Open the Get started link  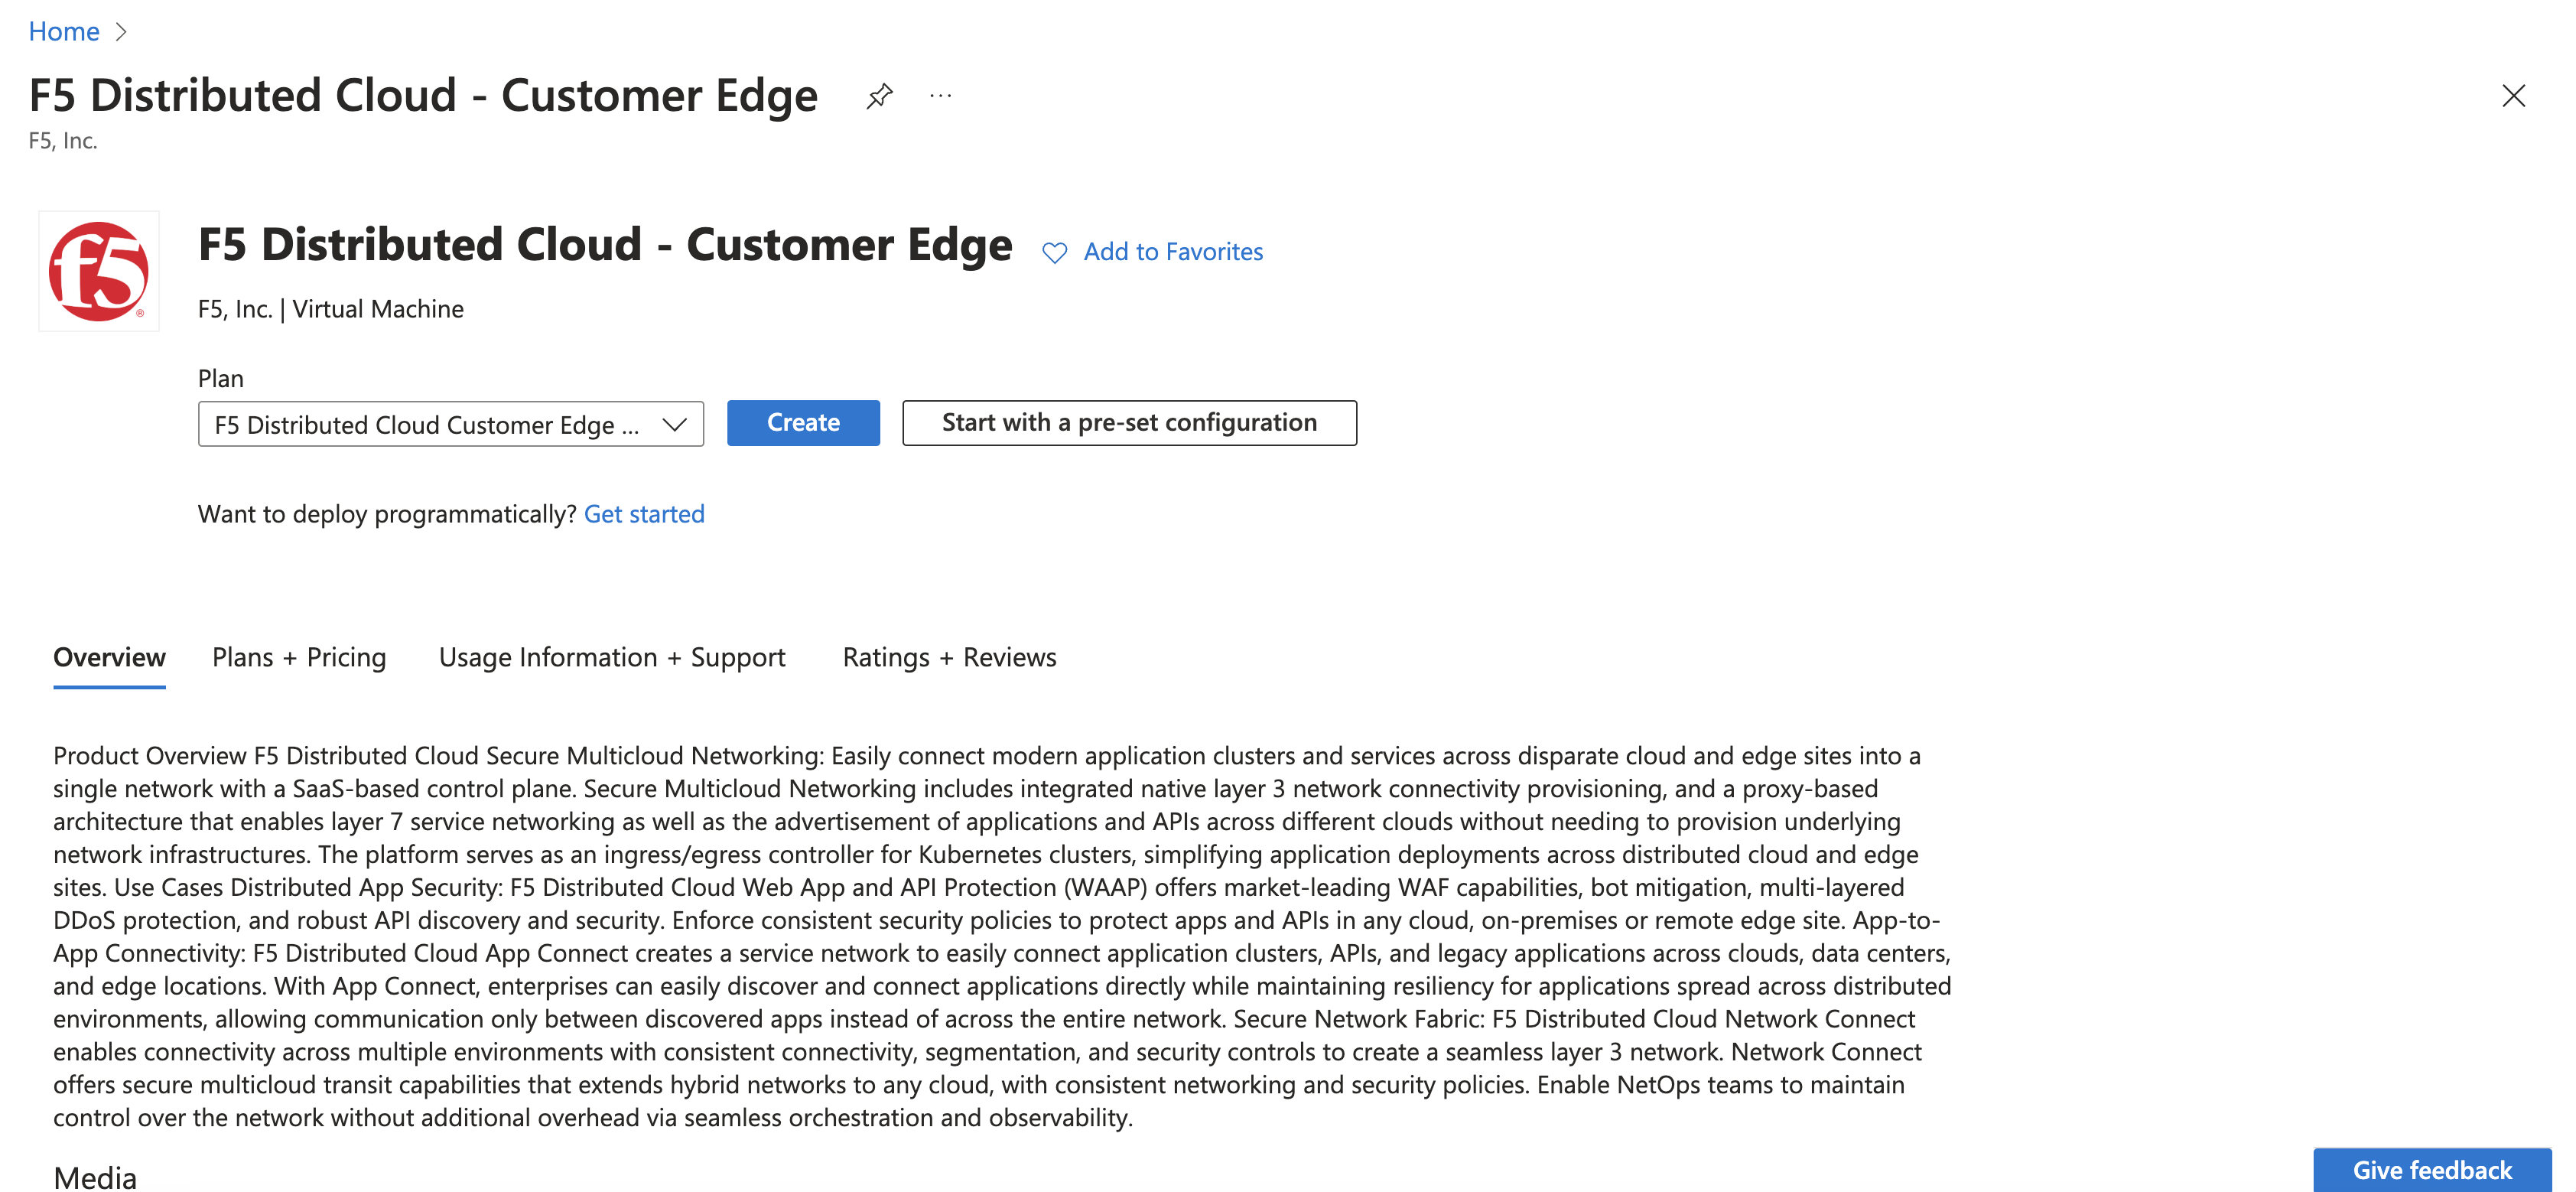[644, 514]
